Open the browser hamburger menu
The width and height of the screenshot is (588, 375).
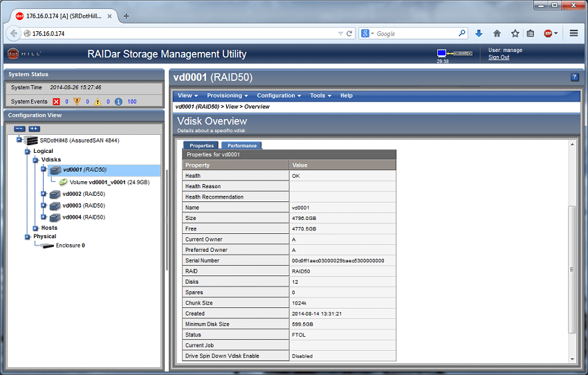(x=573, y=33)
